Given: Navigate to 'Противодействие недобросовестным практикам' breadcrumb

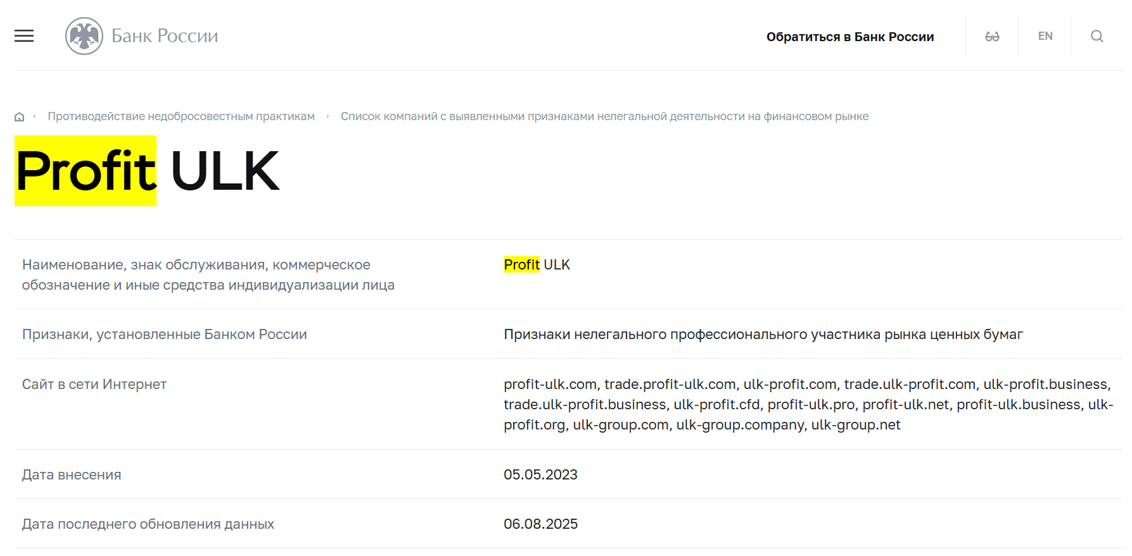Looking at the screenshot, I should (181, 116).
